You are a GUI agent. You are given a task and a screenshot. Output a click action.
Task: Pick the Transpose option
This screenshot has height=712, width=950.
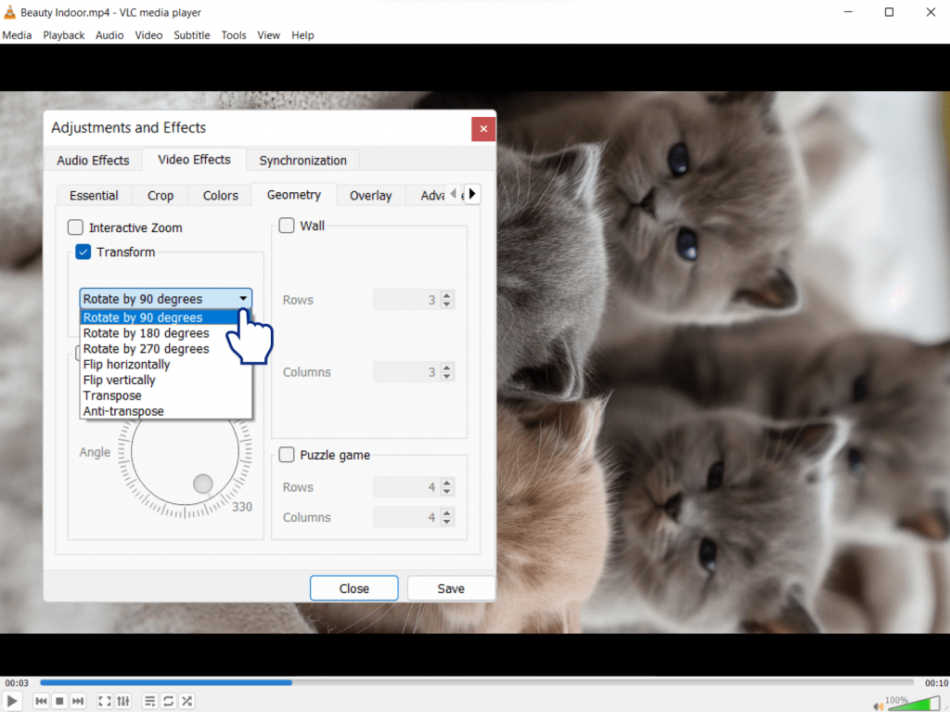point(165,395)
